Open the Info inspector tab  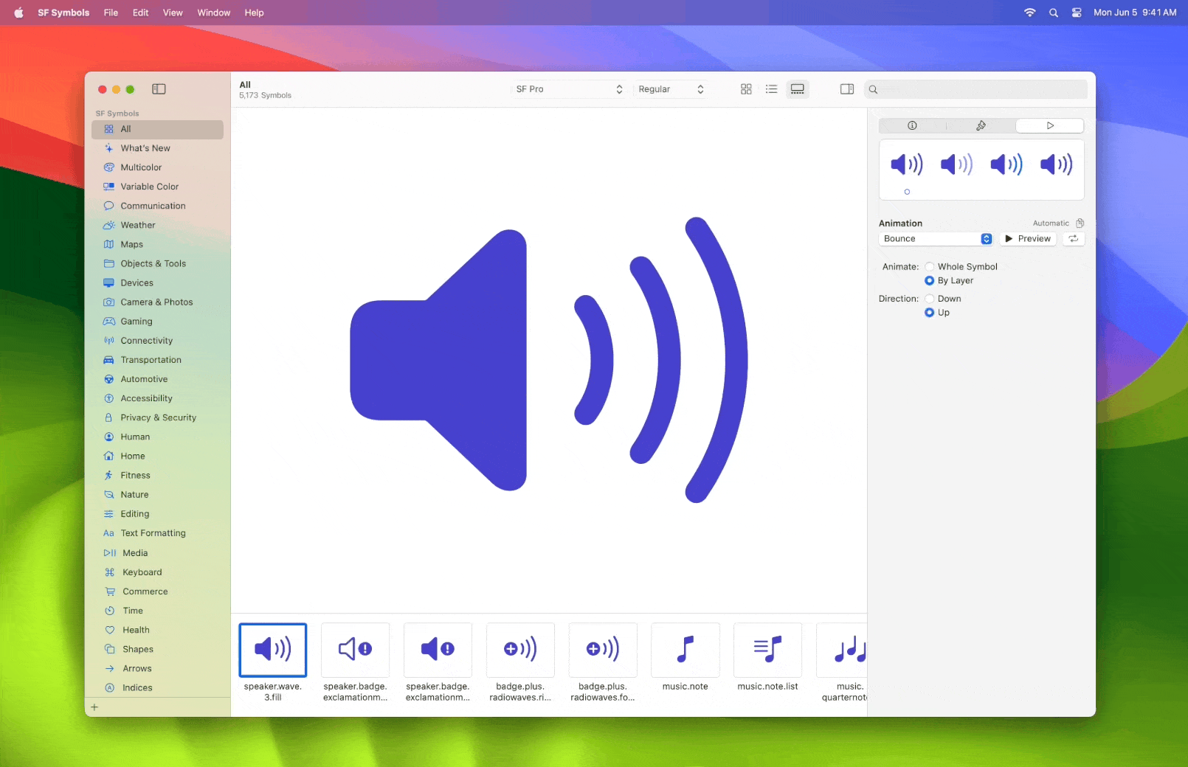(912, 126)
